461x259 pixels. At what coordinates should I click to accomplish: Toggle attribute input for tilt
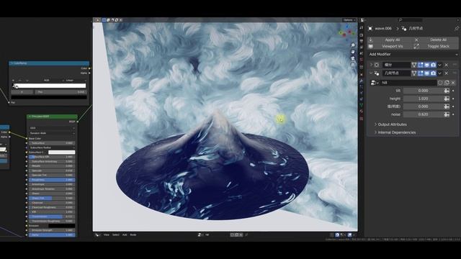coord(447,91)
